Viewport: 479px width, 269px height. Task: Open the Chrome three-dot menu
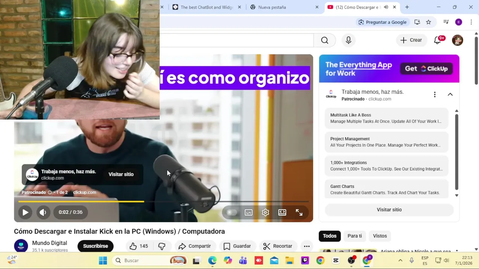(x=471, y=22)
